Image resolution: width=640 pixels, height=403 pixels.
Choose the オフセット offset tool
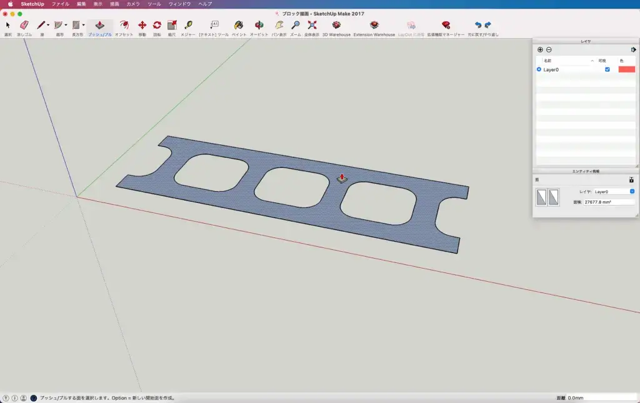(x=124, y=25)
